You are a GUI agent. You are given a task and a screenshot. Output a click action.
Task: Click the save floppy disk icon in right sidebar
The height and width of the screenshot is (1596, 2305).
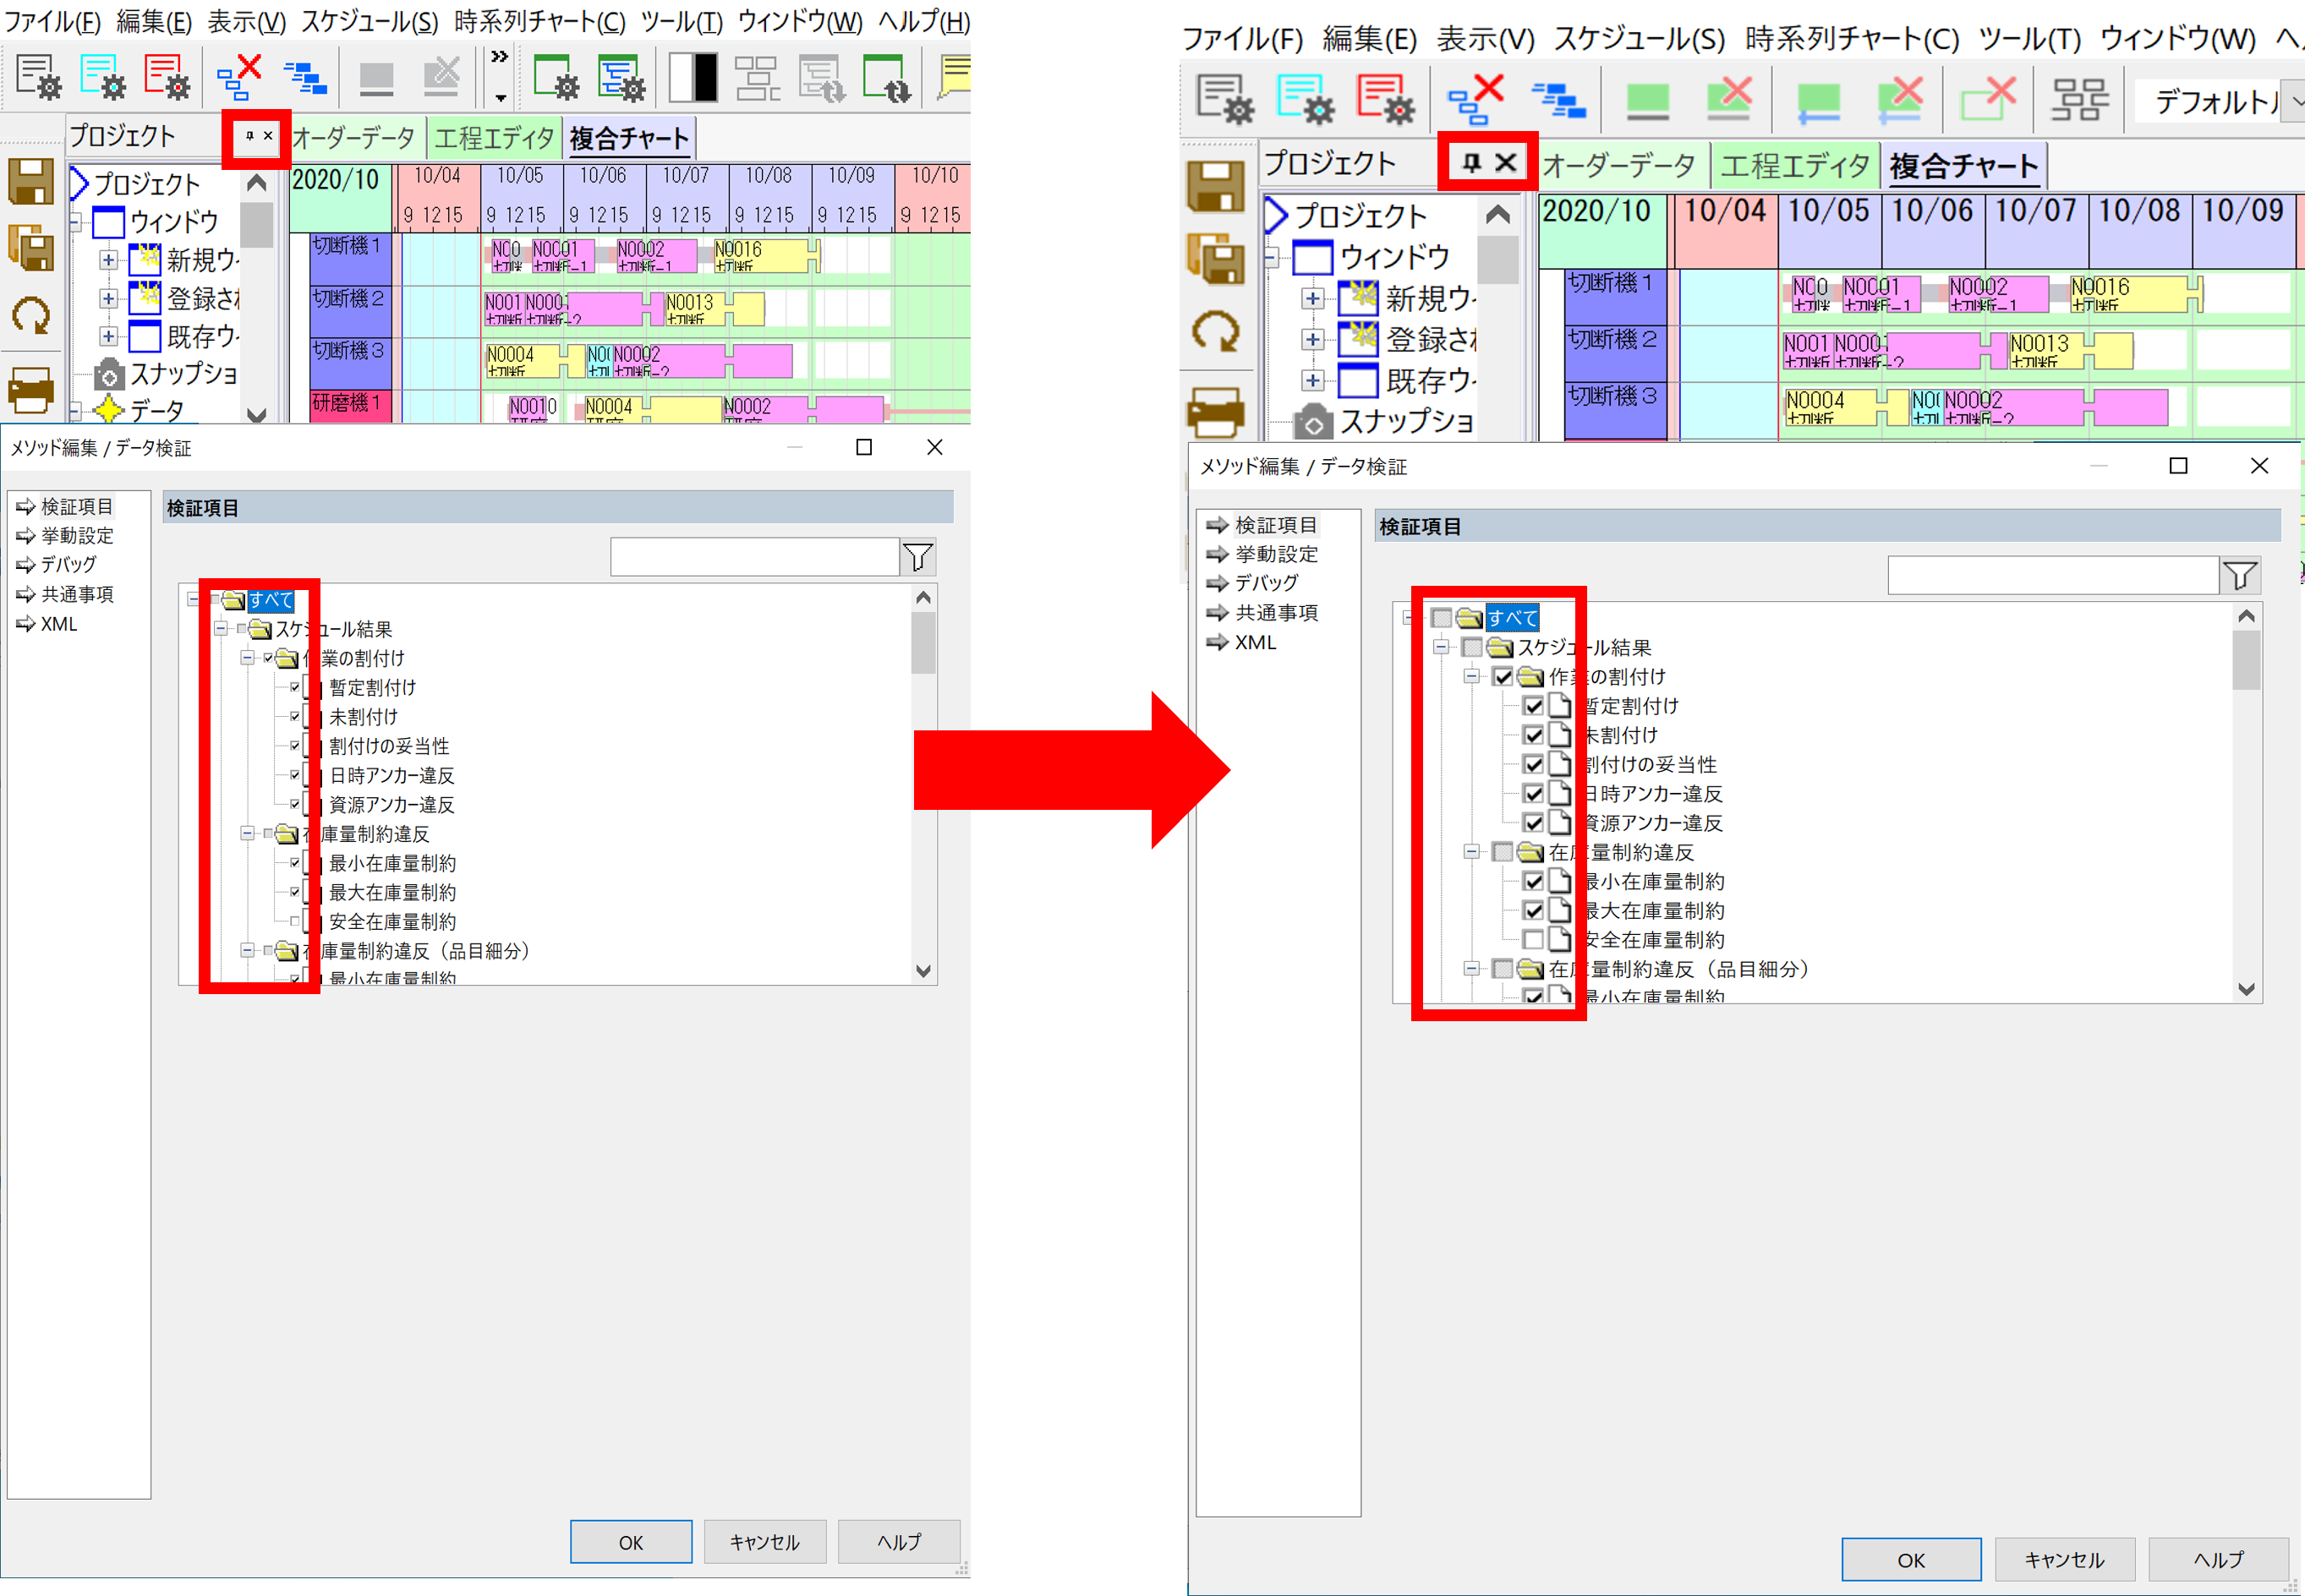(x=1215, y=186)
